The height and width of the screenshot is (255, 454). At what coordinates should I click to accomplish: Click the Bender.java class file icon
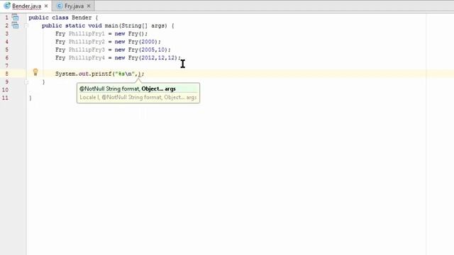click(x=7, y=6)
